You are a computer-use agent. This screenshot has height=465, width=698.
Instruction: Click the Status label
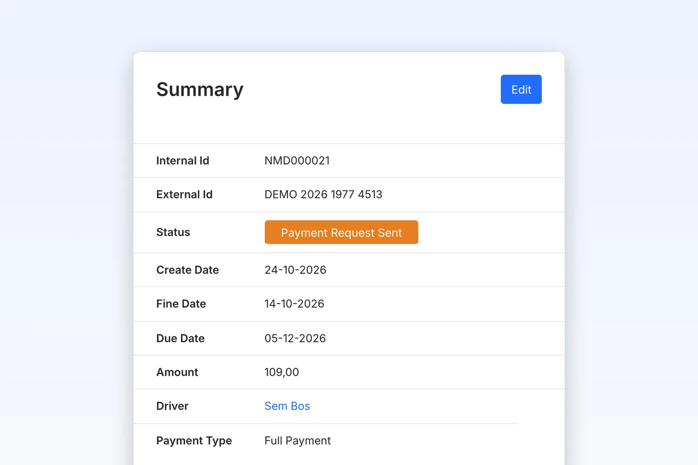[x=173, y=232]
